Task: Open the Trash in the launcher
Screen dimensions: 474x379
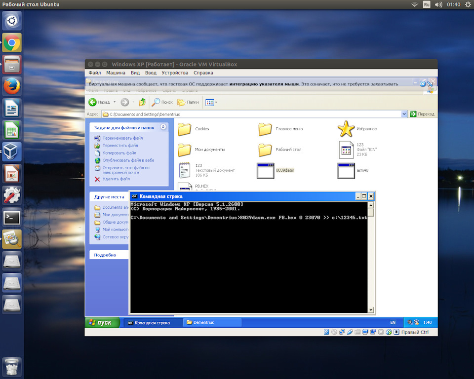Action: (12, 367)
